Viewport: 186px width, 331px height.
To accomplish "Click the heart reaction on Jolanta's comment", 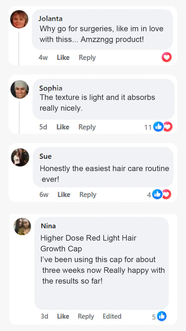I will point(166,57).
